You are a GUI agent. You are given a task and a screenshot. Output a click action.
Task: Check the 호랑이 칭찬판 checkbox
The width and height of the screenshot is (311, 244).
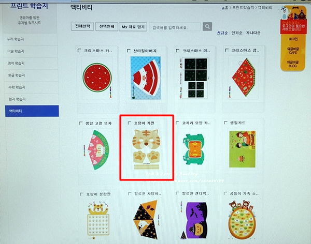pos(81,194)
